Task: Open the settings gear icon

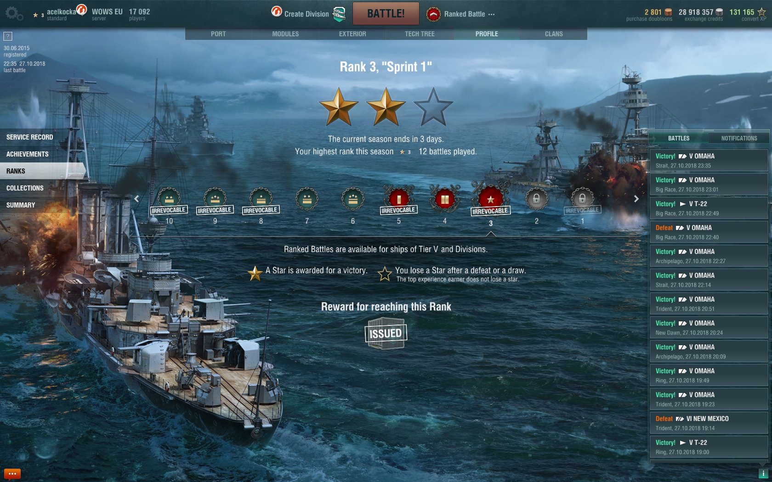Action: pyautogui.click(x=13, y=13)
